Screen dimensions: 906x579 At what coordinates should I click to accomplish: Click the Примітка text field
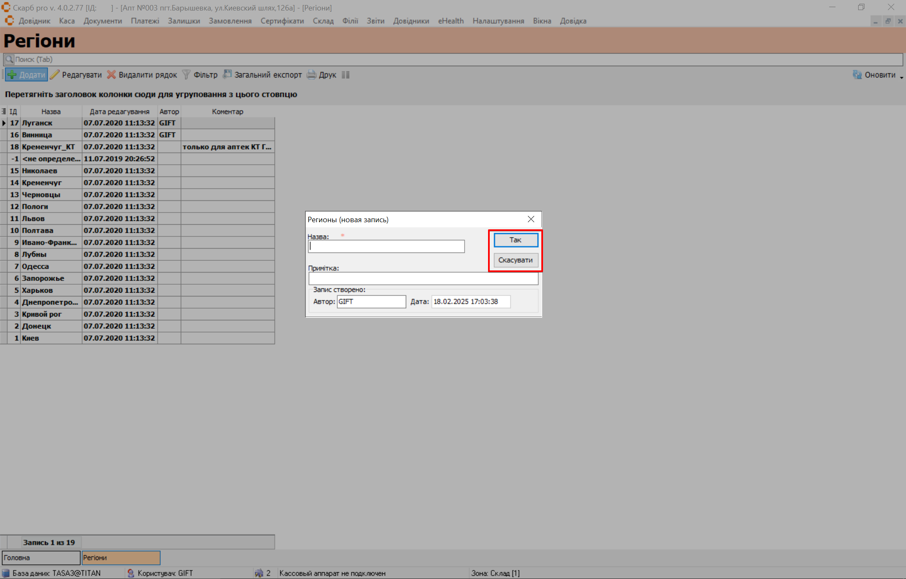[x=423, y=278]
